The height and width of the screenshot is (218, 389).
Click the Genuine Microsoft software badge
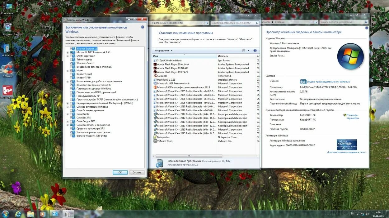pos(347,145)
